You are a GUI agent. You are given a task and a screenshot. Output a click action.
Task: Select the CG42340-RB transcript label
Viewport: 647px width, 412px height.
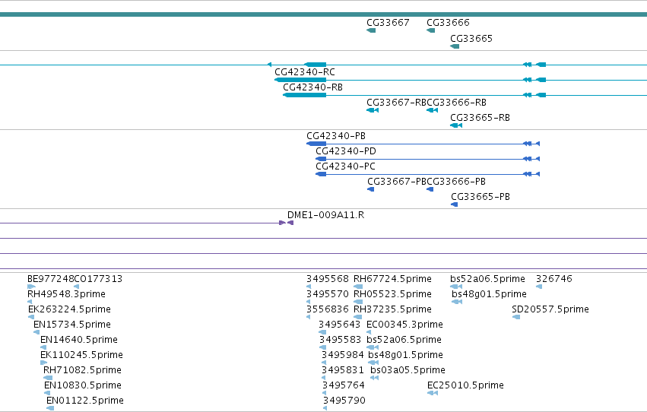click(312, 87)
